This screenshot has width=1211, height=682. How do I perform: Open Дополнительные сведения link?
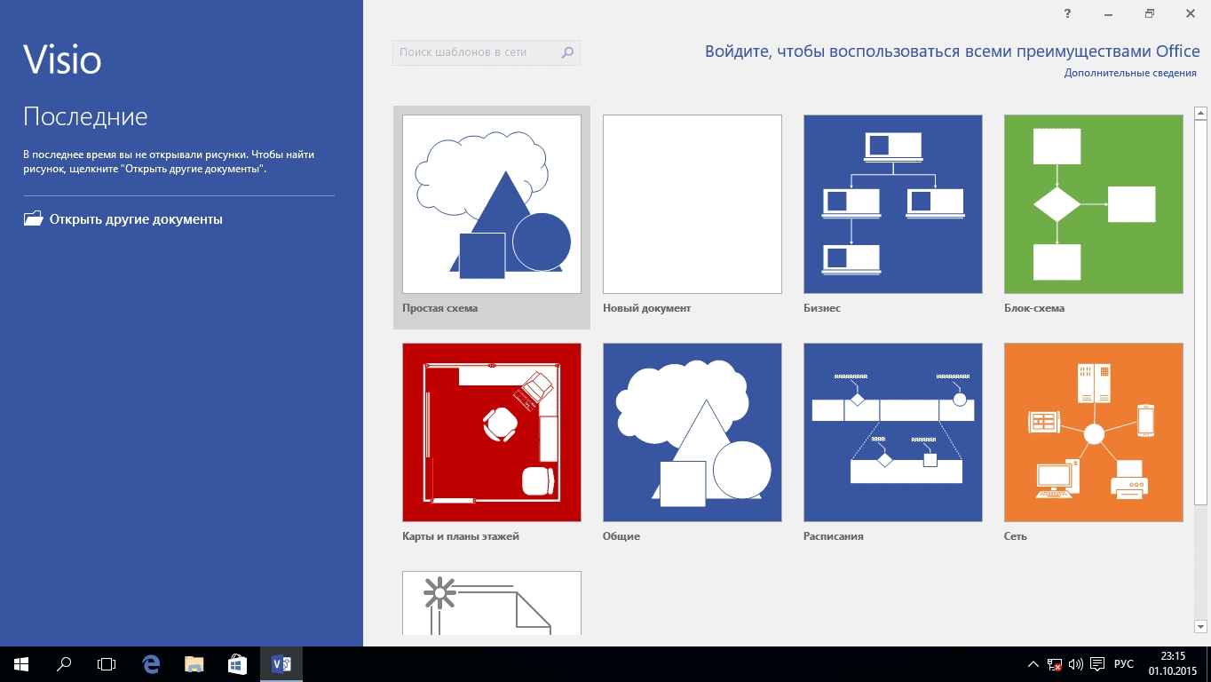[1130, 73]
